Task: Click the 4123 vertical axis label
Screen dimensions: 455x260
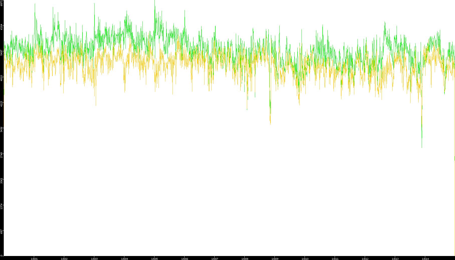Action: (x=2, y=104)
